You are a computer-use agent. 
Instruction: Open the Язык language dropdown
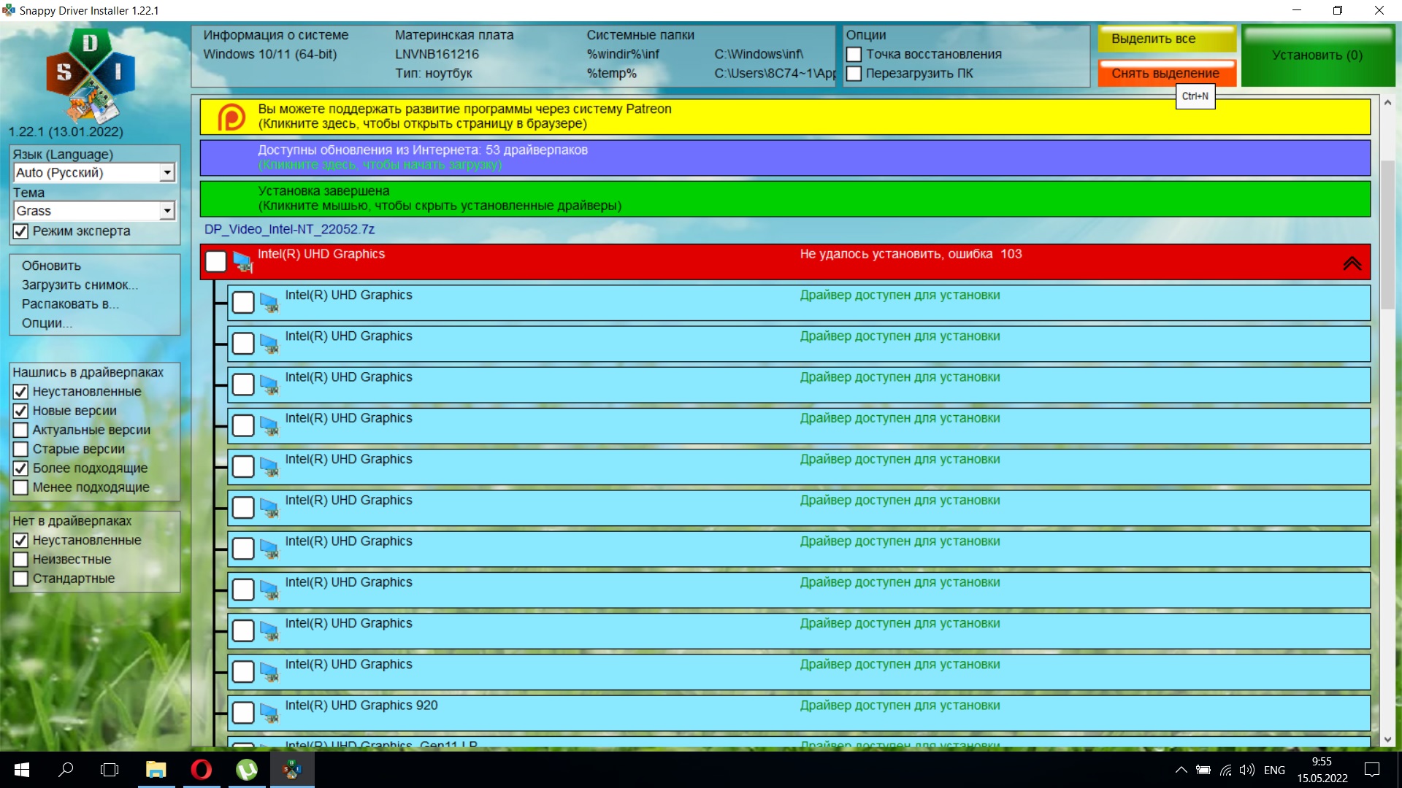[167, 173]
